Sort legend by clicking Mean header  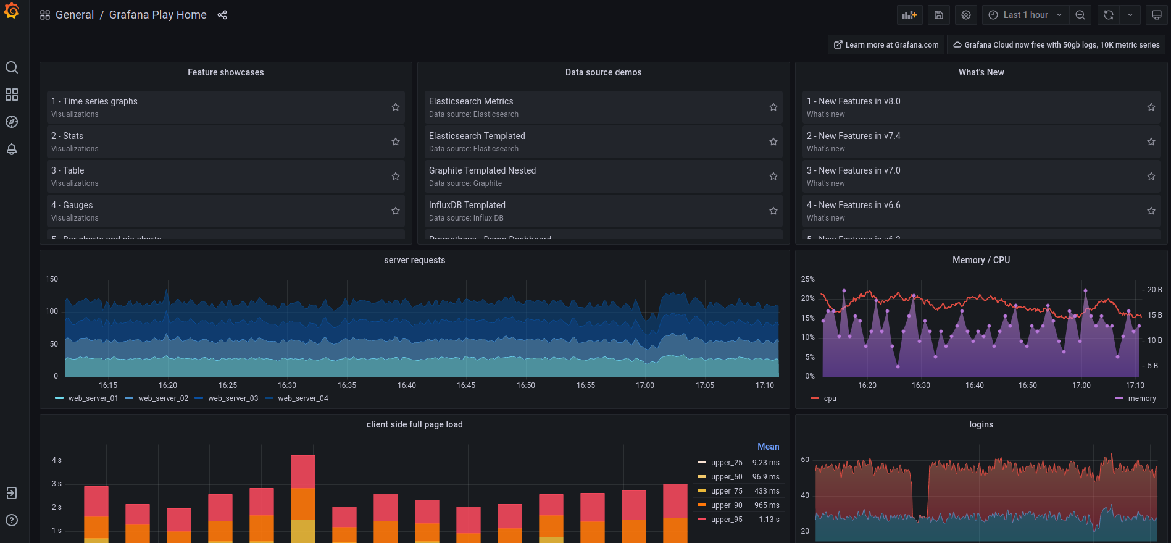pos(768,447)
